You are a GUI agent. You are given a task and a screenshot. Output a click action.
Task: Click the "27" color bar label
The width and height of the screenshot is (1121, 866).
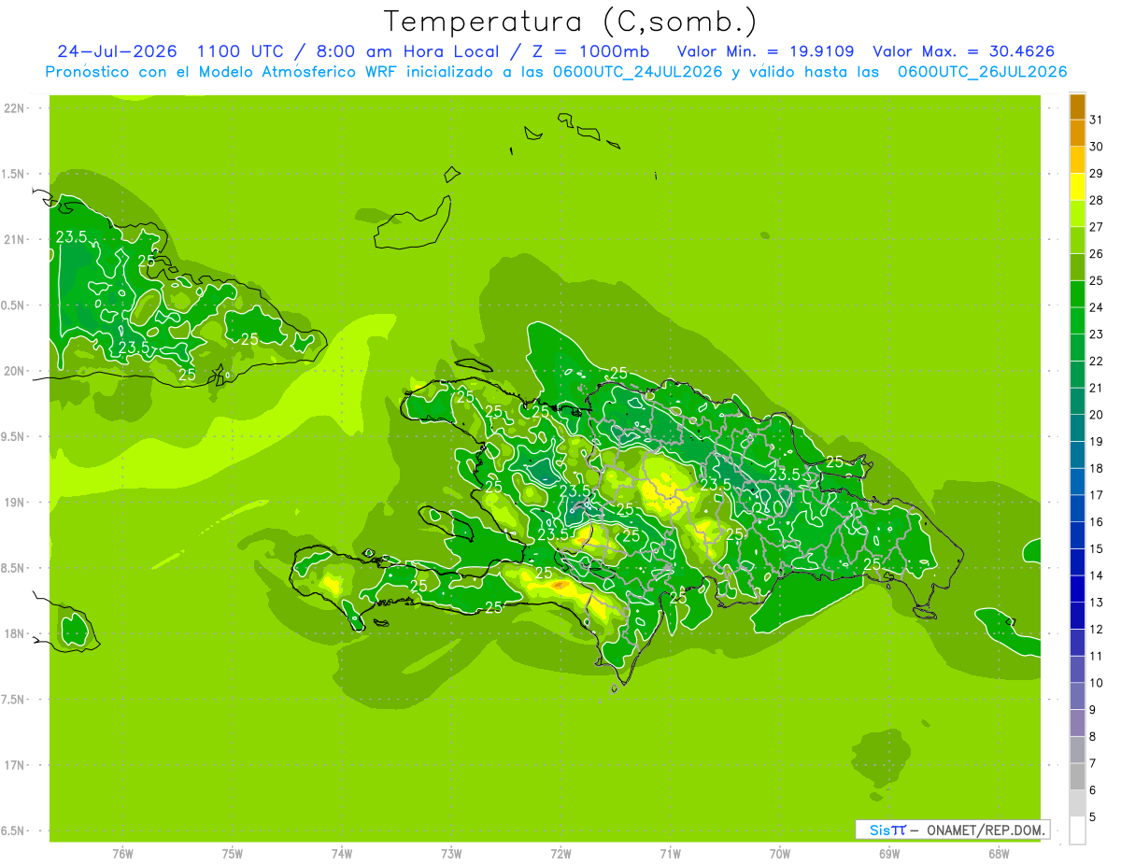pos(1096,226)
